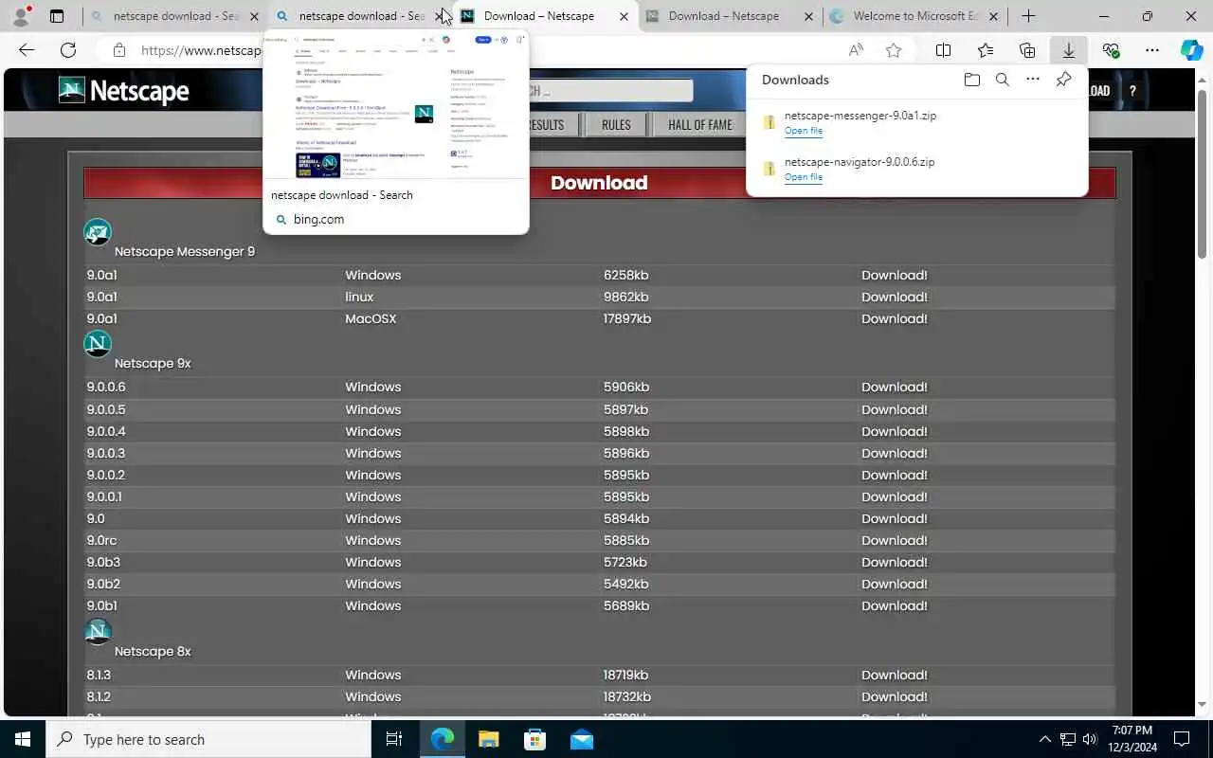Click the 5895kb size of version 9.0.0.2
This screenshot has height=758, width=1213.
click(x=626, y=475)
